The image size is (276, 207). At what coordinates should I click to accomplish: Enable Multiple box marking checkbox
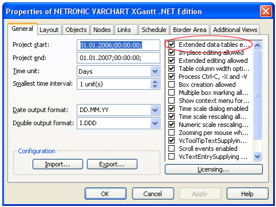point(171,93)
